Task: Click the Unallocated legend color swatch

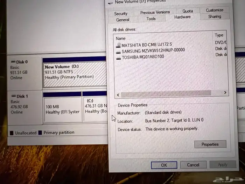Action: tap(12, 133)
